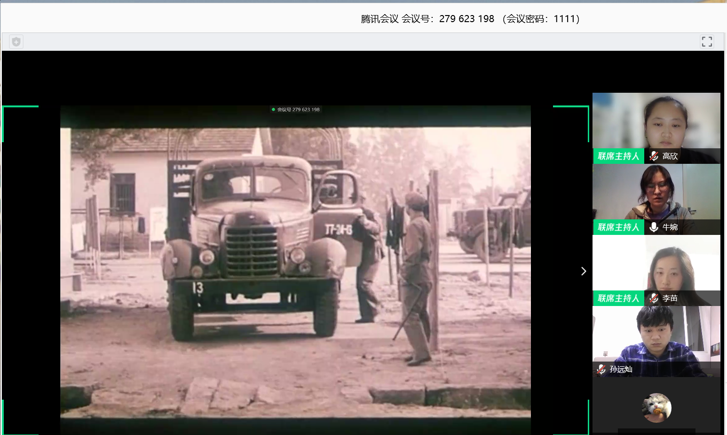
Task: Click the muted microphone icon beside 高欣
Action: [654, 156]
